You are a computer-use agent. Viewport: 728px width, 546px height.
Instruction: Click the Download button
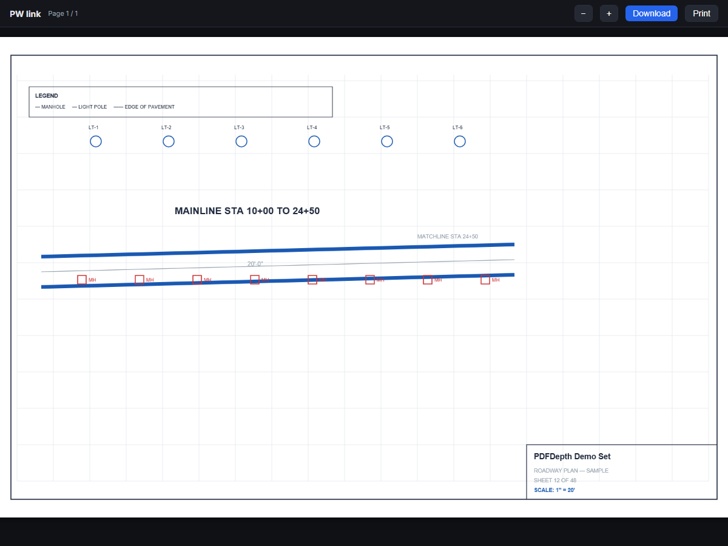pyautogui.click(x=652, y=13)
